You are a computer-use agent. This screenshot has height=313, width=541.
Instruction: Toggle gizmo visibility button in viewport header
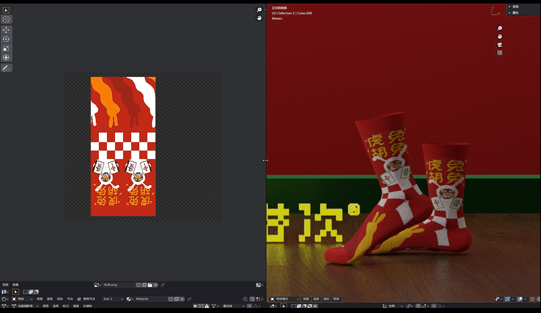507,299
